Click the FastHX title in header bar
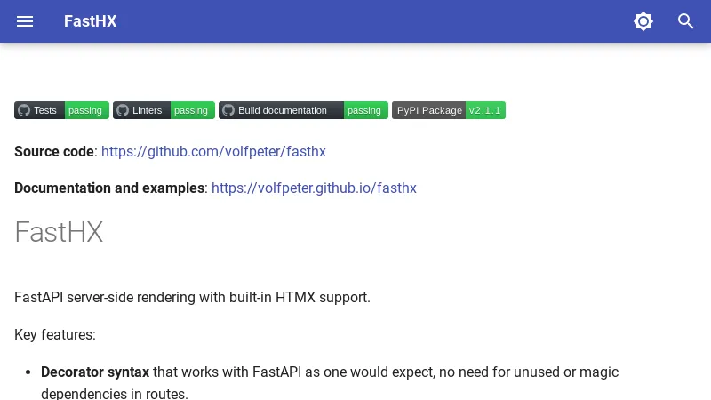This screenshot has height=400, width=711. pos(90,21)
